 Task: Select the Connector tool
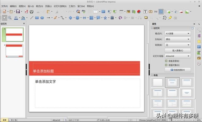pos(62,18)
